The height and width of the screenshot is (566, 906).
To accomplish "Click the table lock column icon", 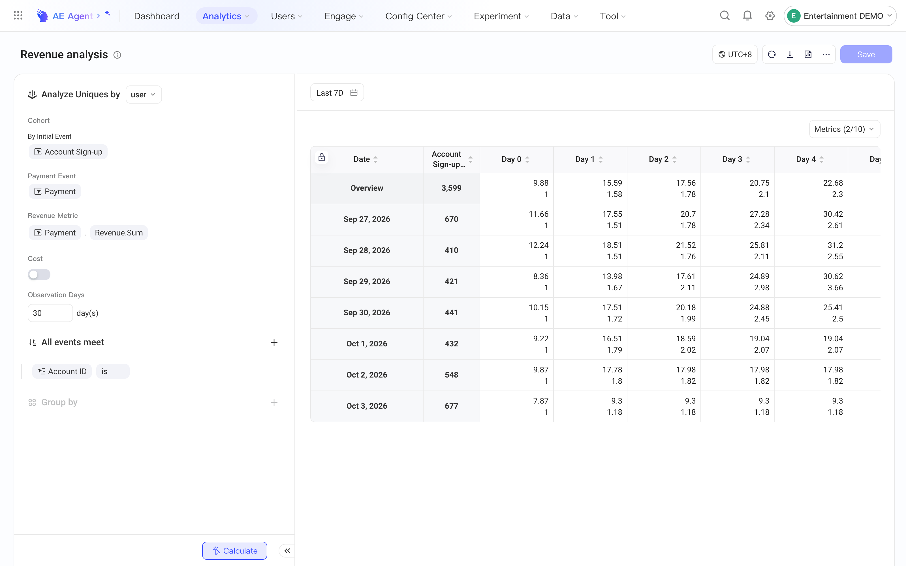I will (x=322, y=158).
